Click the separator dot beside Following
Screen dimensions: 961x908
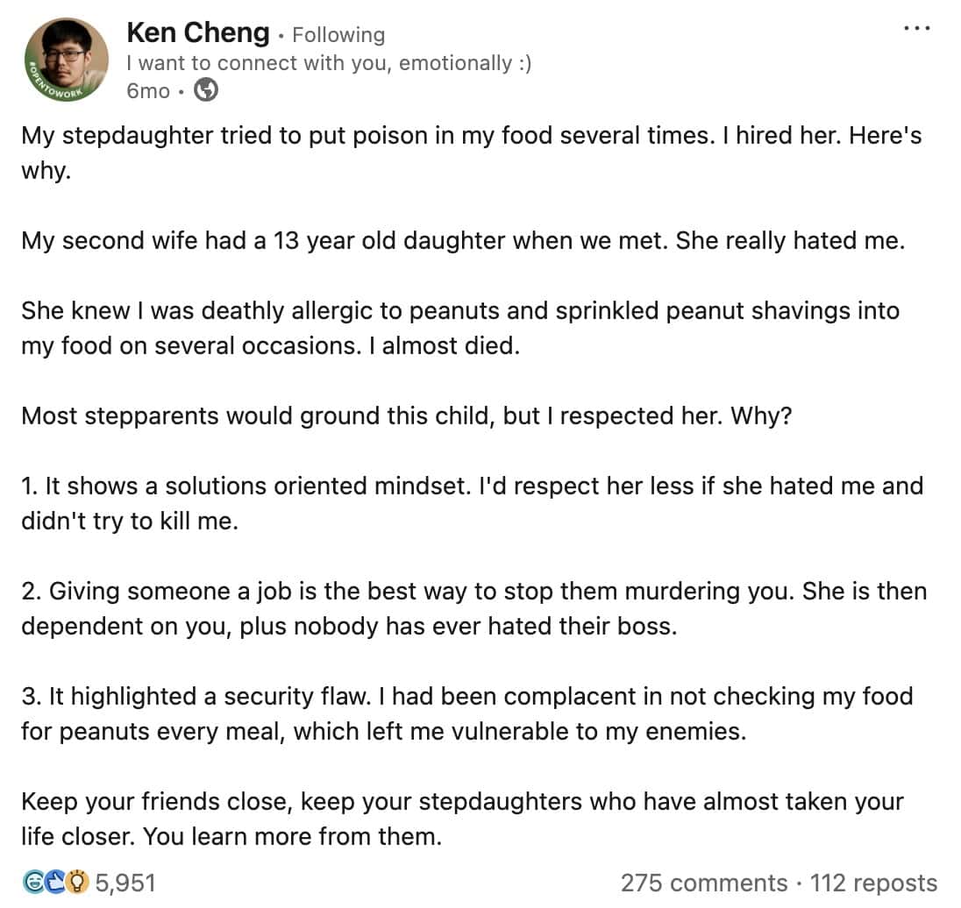click(280, 34)
